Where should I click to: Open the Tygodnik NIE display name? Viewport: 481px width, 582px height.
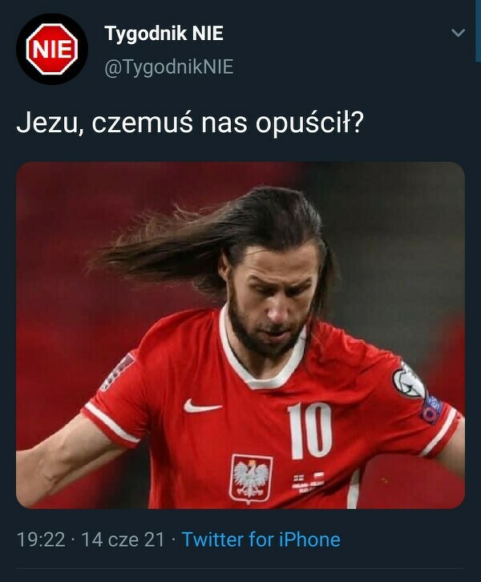164,34
